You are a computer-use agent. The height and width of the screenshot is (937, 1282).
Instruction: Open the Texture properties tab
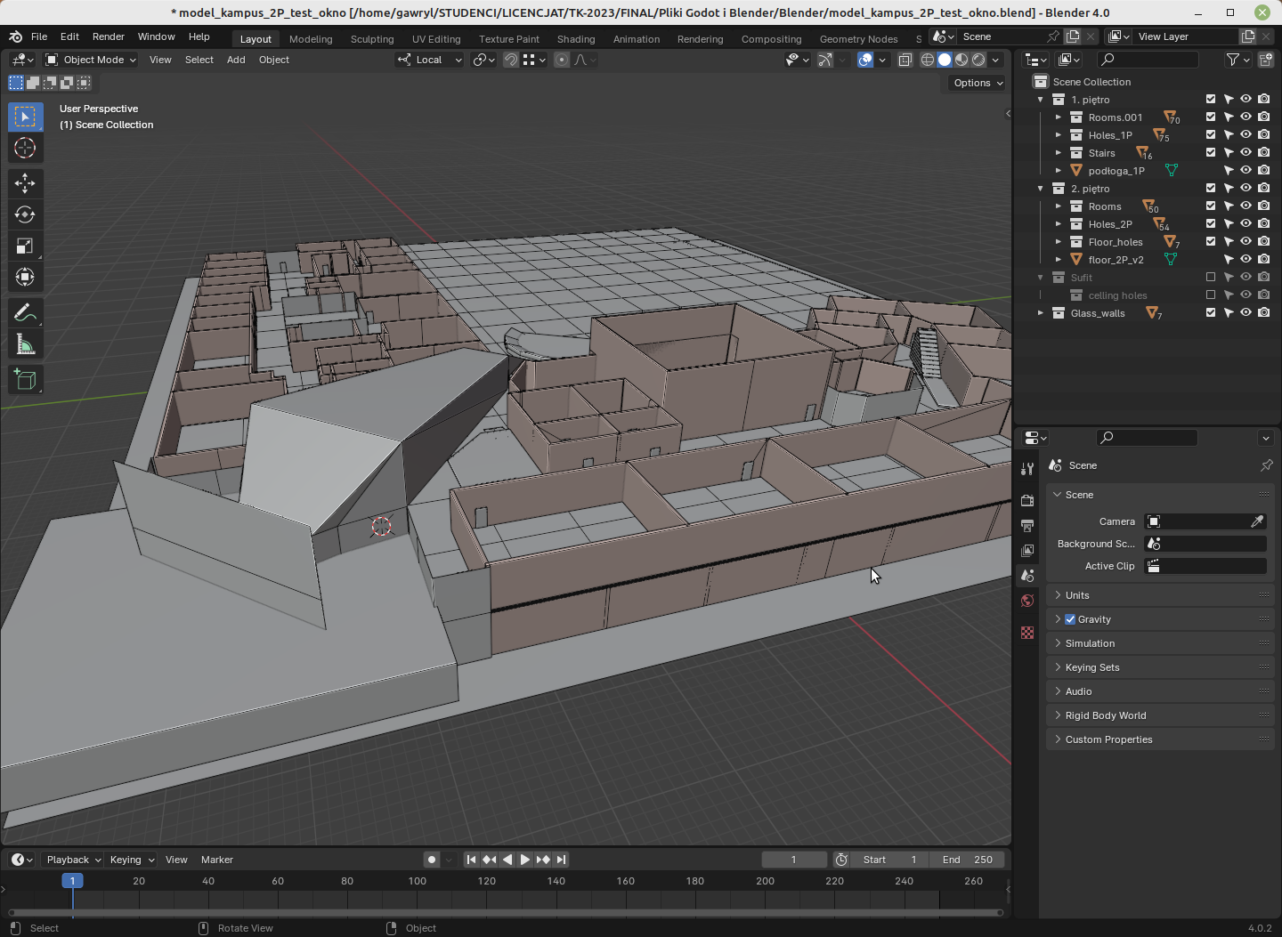pyautogui.click(x=1027, y=632)
